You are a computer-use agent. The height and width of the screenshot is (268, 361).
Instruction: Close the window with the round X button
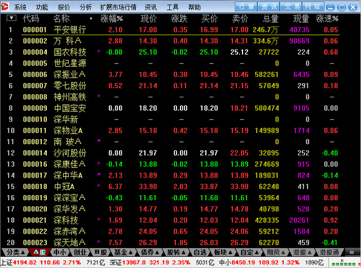tap(353, 7)
